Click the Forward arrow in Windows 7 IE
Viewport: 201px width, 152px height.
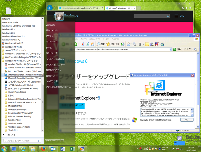pos(56,8)
